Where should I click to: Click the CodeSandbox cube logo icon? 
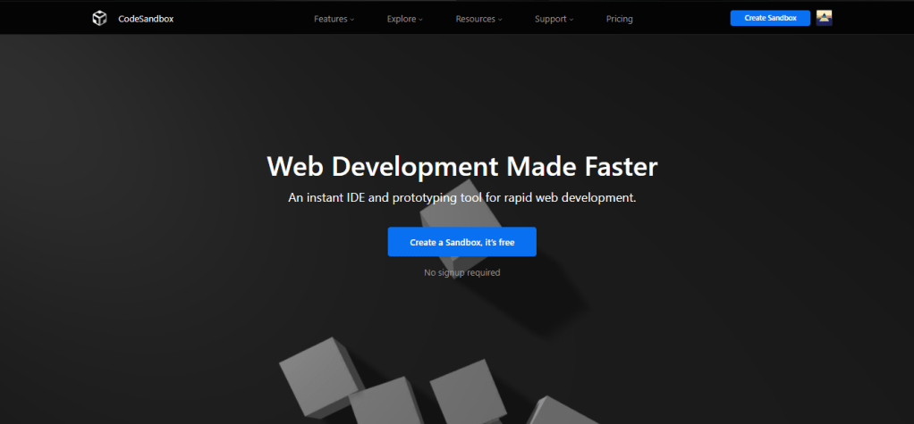pos(99,18)
